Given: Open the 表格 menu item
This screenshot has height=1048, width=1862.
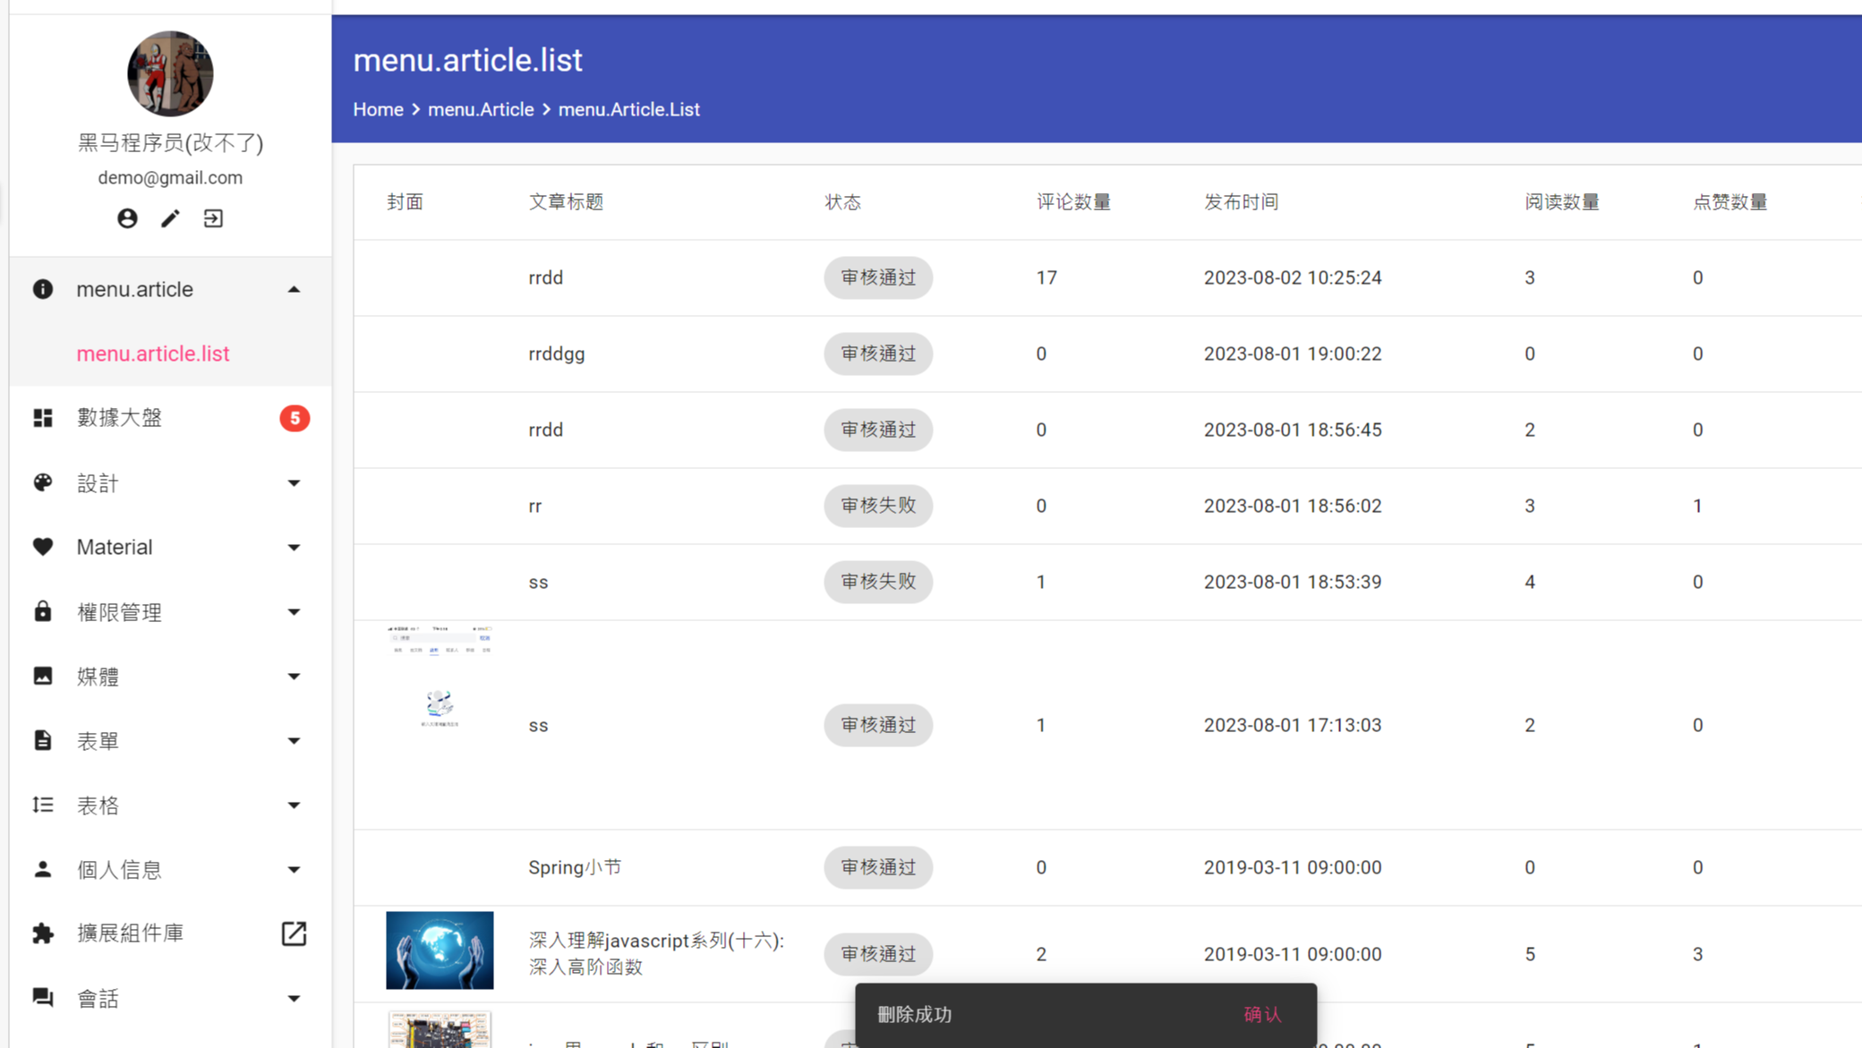Looking at the screenshot, I should point(170,805).
